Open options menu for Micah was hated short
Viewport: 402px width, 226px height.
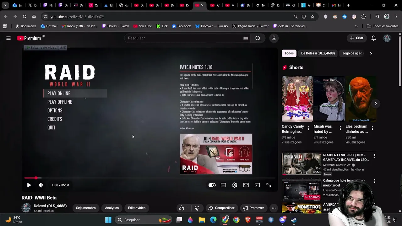[x=340, y=128]
